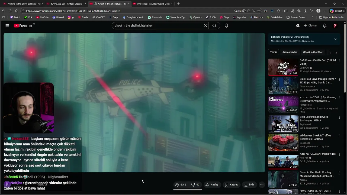
Task: Open options for Floating Museum Extended video
Action: click(x=339, y=173)
